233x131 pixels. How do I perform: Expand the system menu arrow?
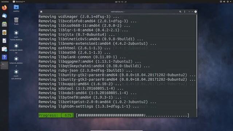[x=230, y=1]
